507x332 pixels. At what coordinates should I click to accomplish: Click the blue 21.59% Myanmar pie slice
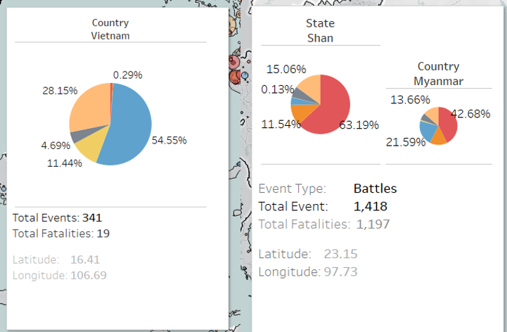pos(426,130)
